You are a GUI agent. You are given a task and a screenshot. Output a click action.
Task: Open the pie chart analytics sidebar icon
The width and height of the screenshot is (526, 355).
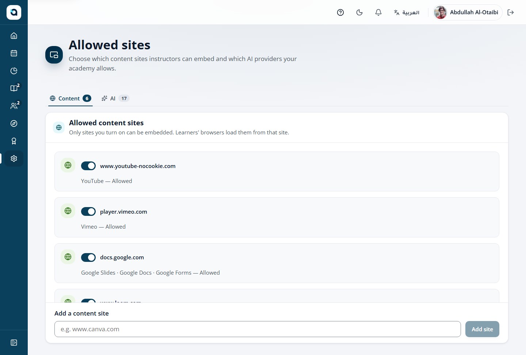point(14,71)
